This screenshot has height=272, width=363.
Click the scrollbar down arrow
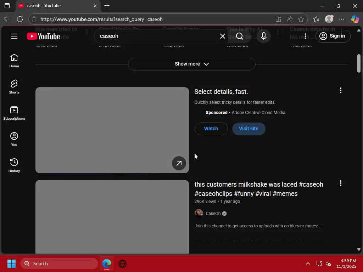(359, 250)
